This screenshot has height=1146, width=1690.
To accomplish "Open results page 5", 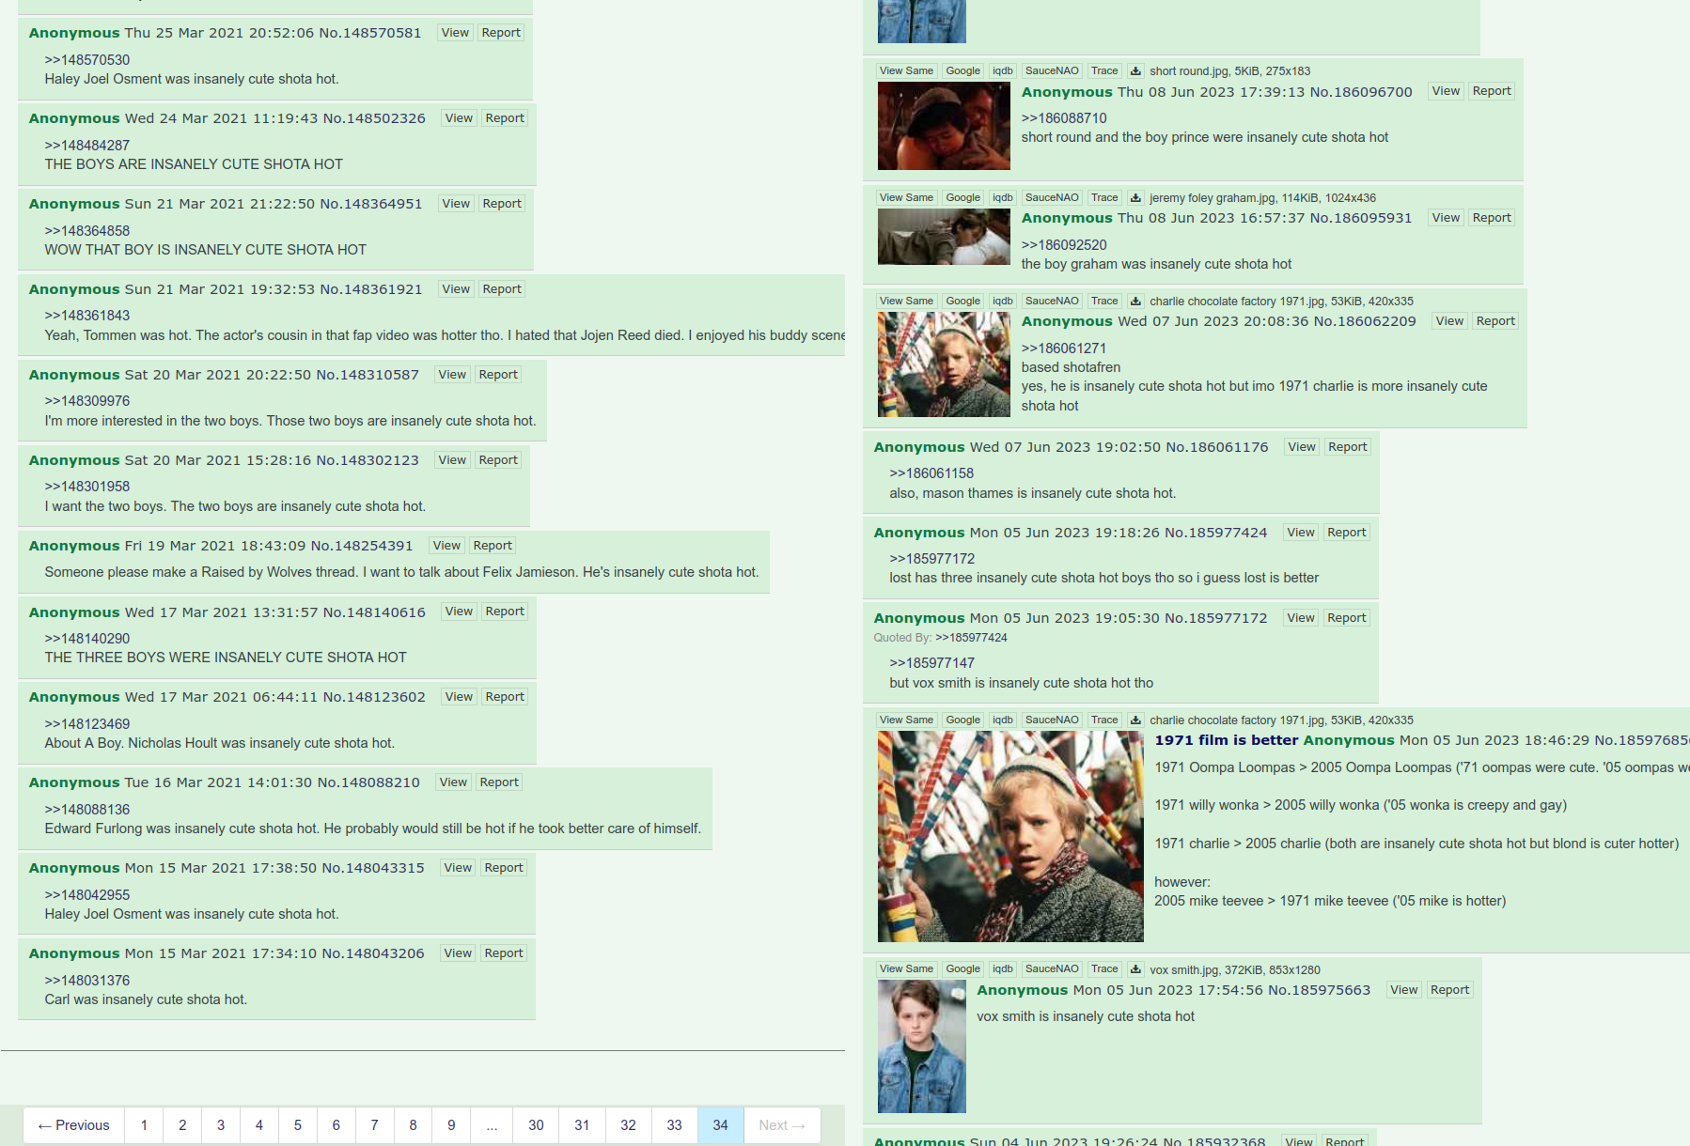I will tap(298, 1125).
